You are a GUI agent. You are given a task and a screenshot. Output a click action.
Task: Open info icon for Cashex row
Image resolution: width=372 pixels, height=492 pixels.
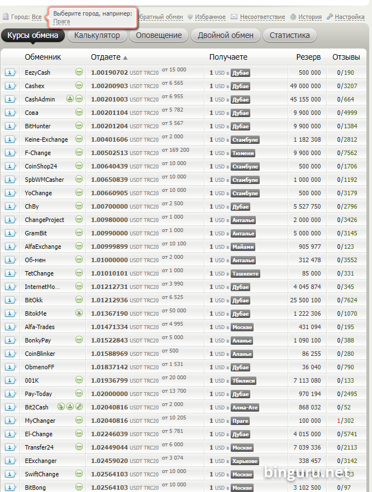(10, 86)
